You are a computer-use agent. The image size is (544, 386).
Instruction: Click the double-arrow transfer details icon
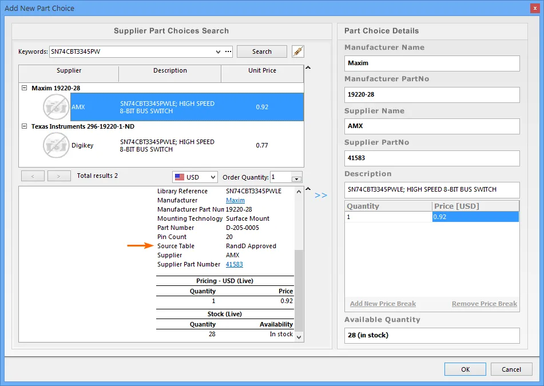321,195
